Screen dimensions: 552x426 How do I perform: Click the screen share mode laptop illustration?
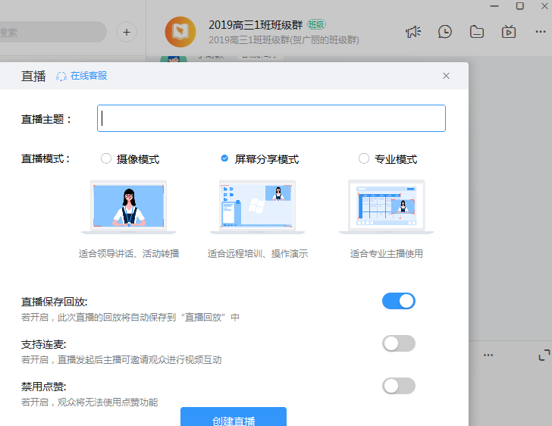tap(257, 207)
